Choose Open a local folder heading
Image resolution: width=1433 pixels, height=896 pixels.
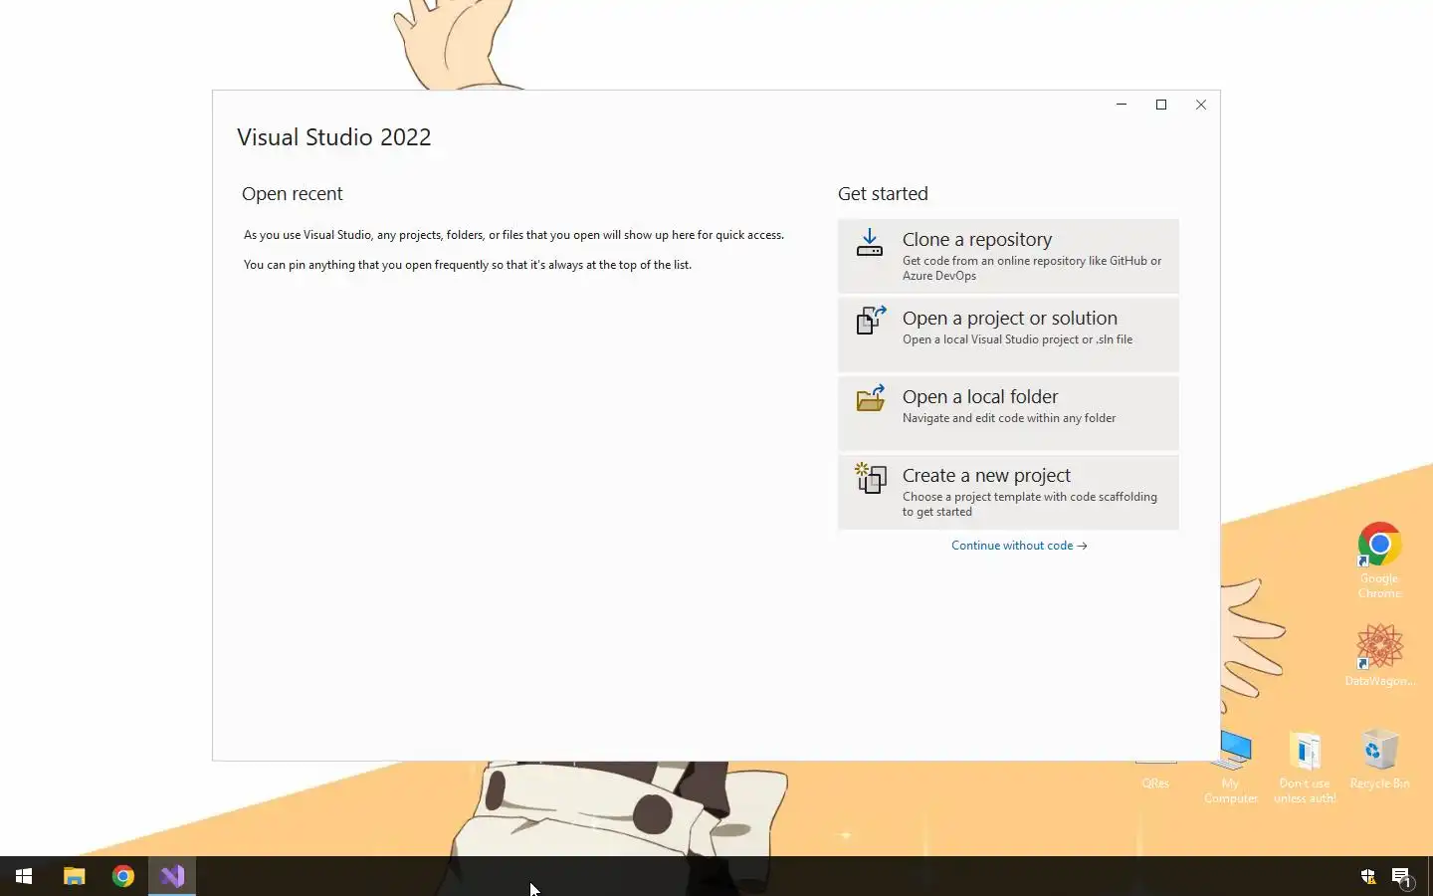point(979,397)
